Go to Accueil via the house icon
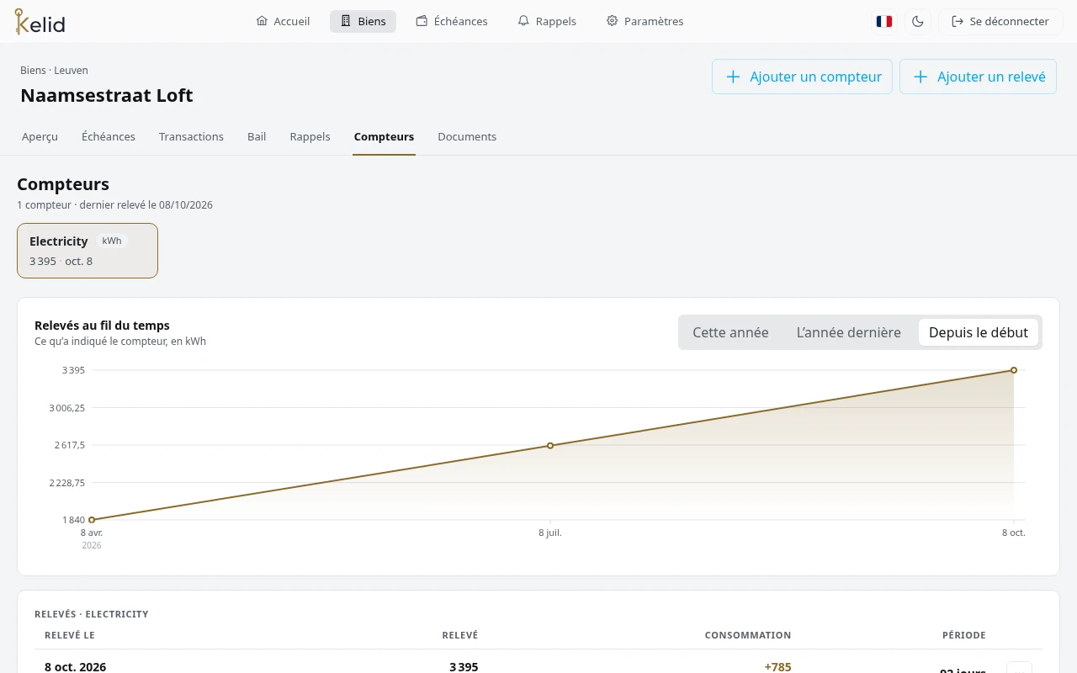 (x=283, y=21)
